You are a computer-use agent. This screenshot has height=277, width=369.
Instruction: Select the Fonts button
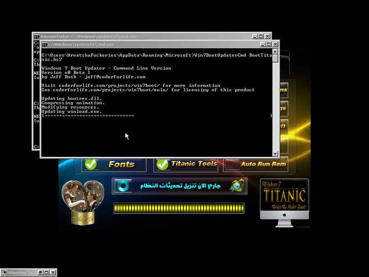point(114,164)
